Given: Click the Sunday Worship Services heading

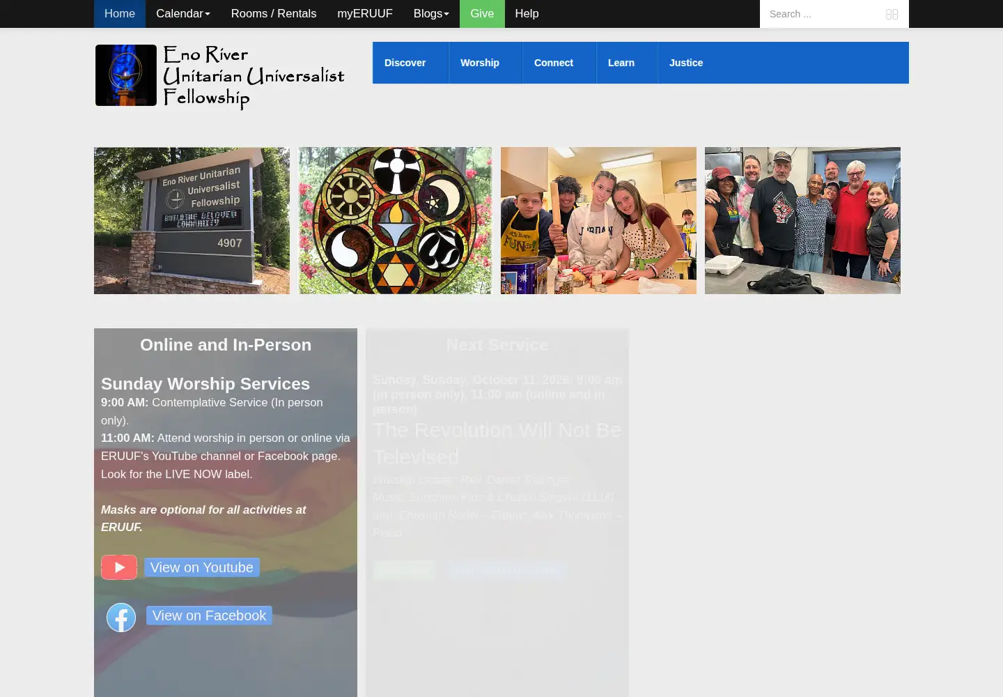Looking at the screenshot, I should [205, 384].
